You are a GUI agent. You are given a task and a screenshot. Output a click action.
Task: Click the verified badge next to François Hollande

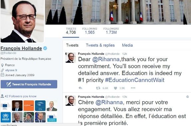45,48
